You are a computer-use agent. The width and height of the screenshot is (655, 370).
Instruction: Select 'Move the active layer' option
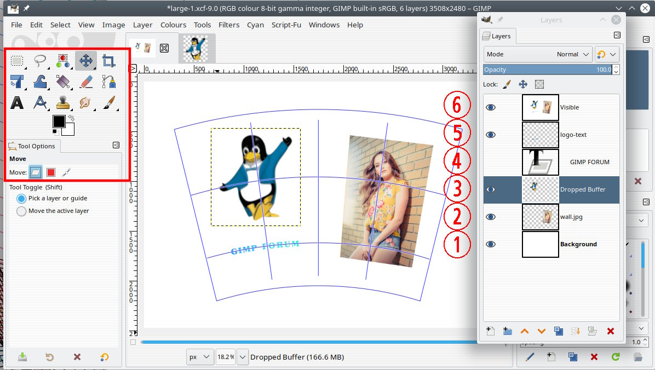pyautogui.click(x=22, y=211)
